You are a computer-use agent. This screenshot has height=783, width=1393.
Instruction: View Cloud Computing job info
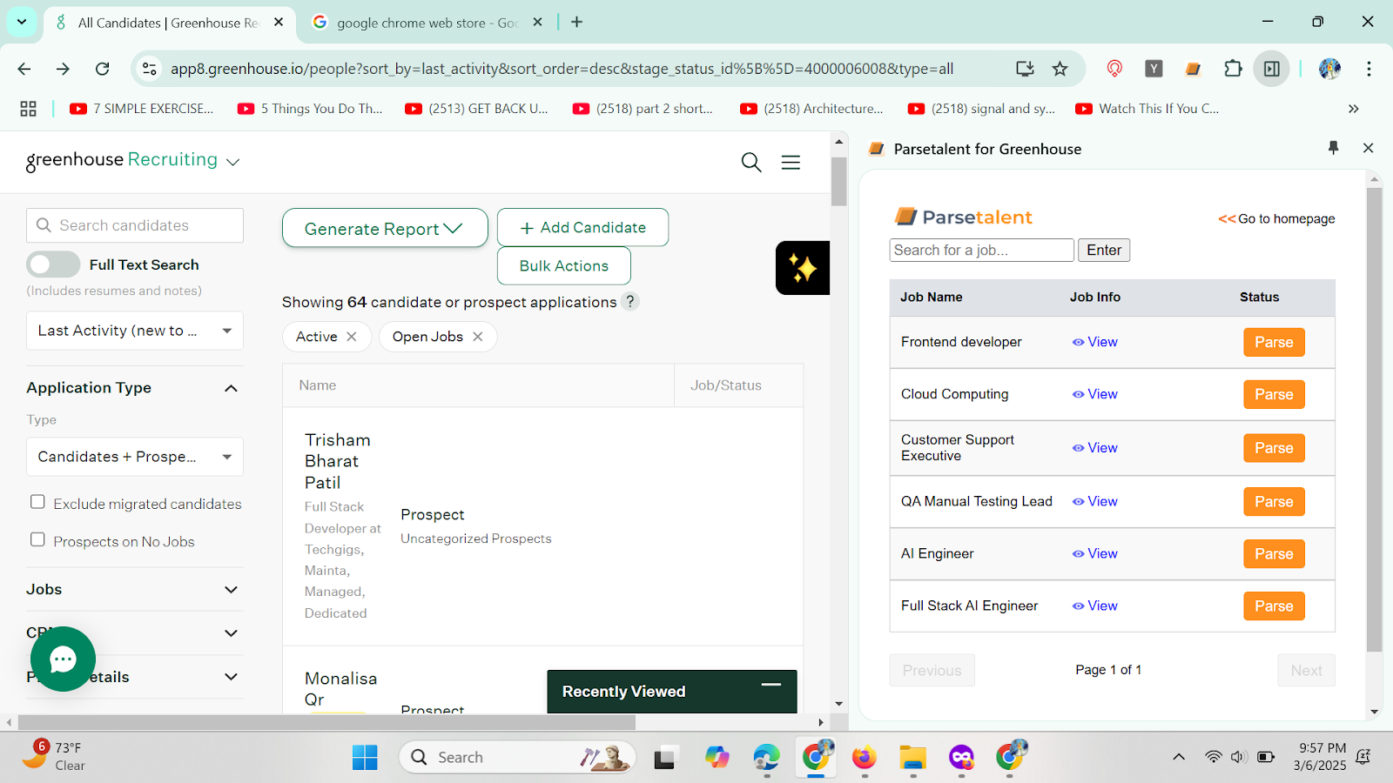(x=1095, y=394)
